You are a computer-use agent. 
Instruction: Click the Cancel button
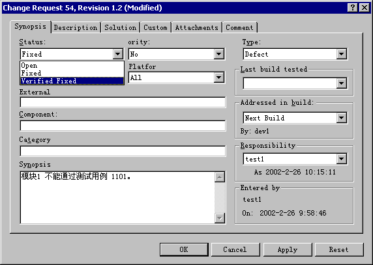[x=235, y=249]
